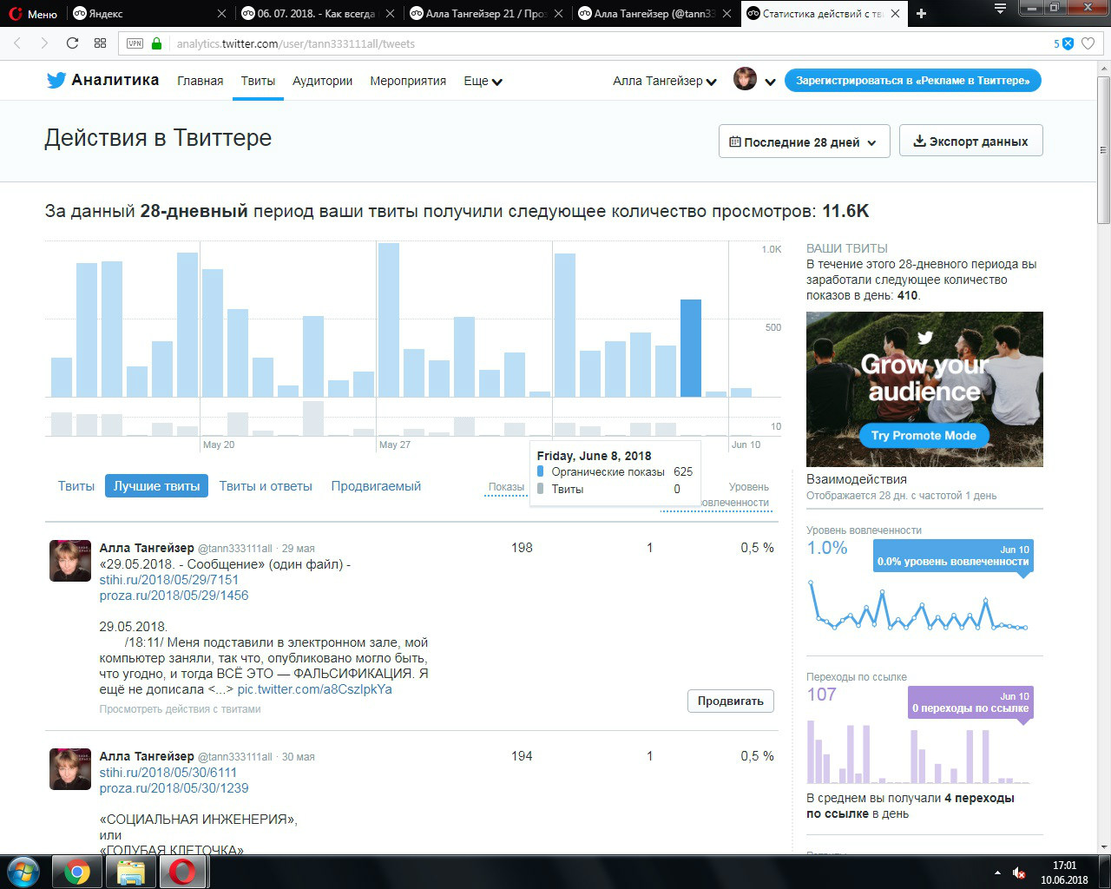Image resolution: width=1111 pixels, height=889 pixels.
Task: Click the Opera taskbar icon
Action: (x=182, y=872)
